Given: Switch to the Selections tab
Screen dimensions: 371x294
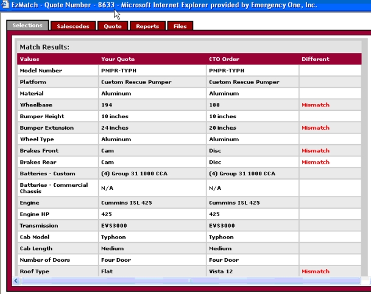Looking at the screenshot, I should click(27, 26).
